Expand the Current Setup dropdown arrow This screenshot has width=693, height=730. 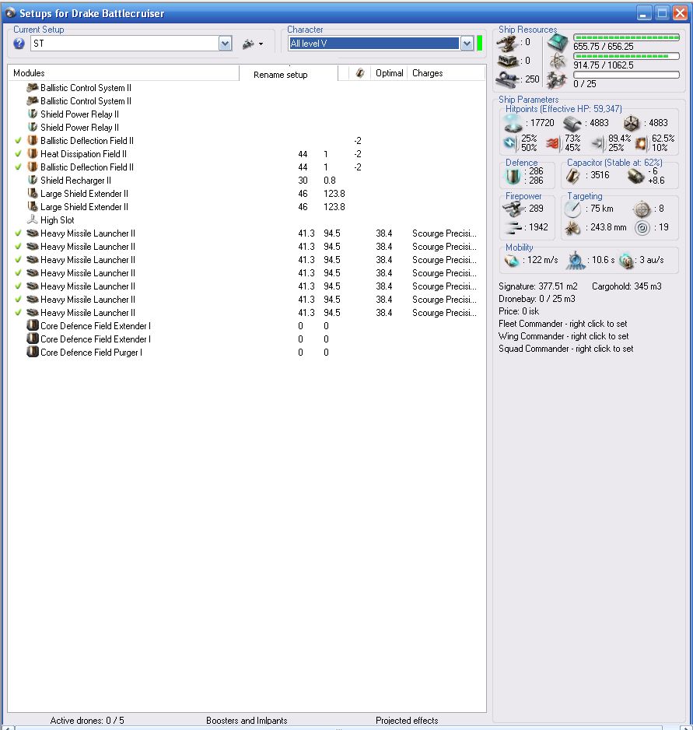226,44
